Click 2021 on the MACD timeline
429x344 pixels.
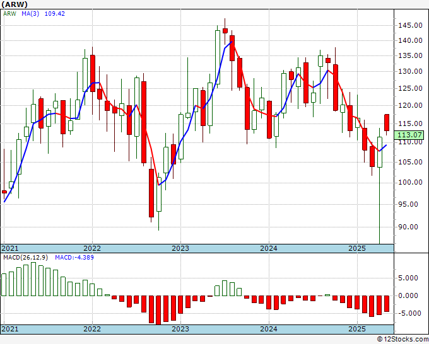pos(10,329)
